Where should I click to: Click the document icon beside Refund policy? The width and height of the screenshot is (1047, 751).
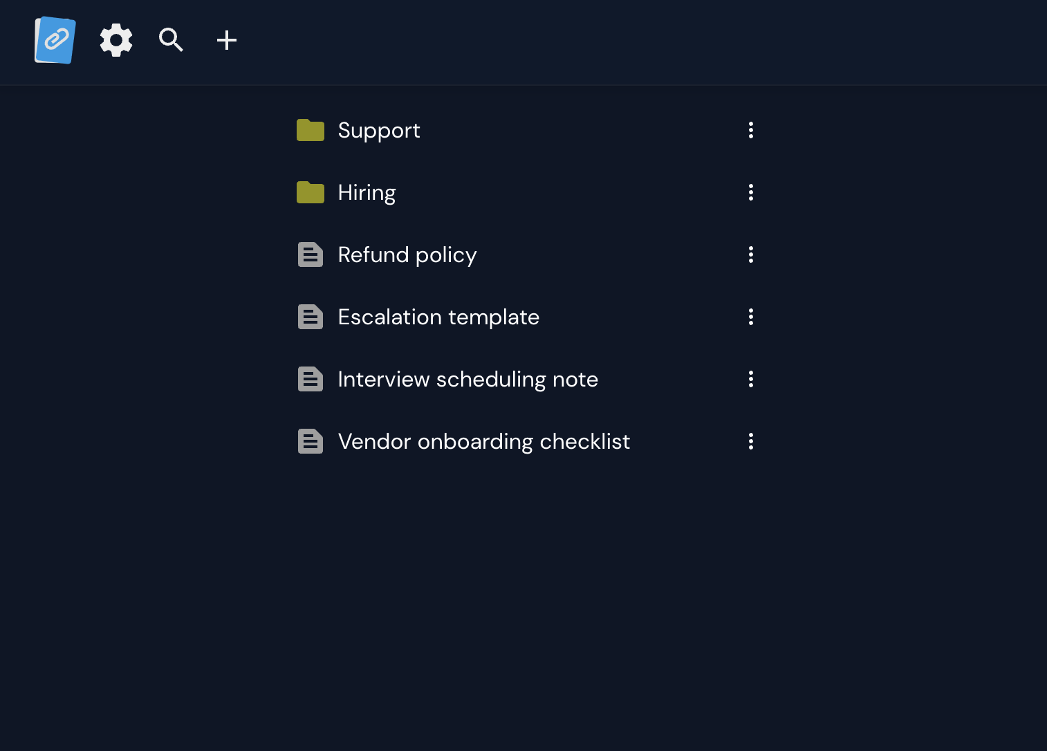tap(311, 254)
